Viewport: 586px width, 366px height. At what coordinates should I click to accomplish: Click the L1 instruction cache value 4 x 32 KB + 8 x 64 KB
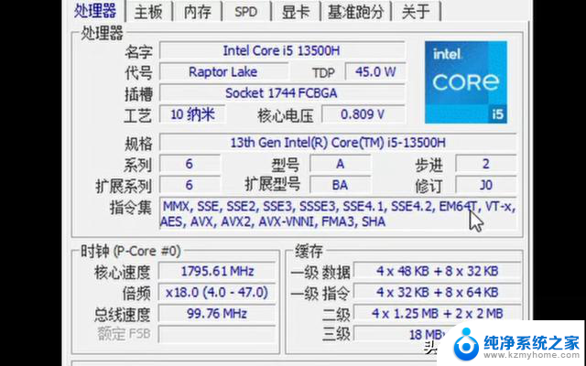click(x=438, y=292)
